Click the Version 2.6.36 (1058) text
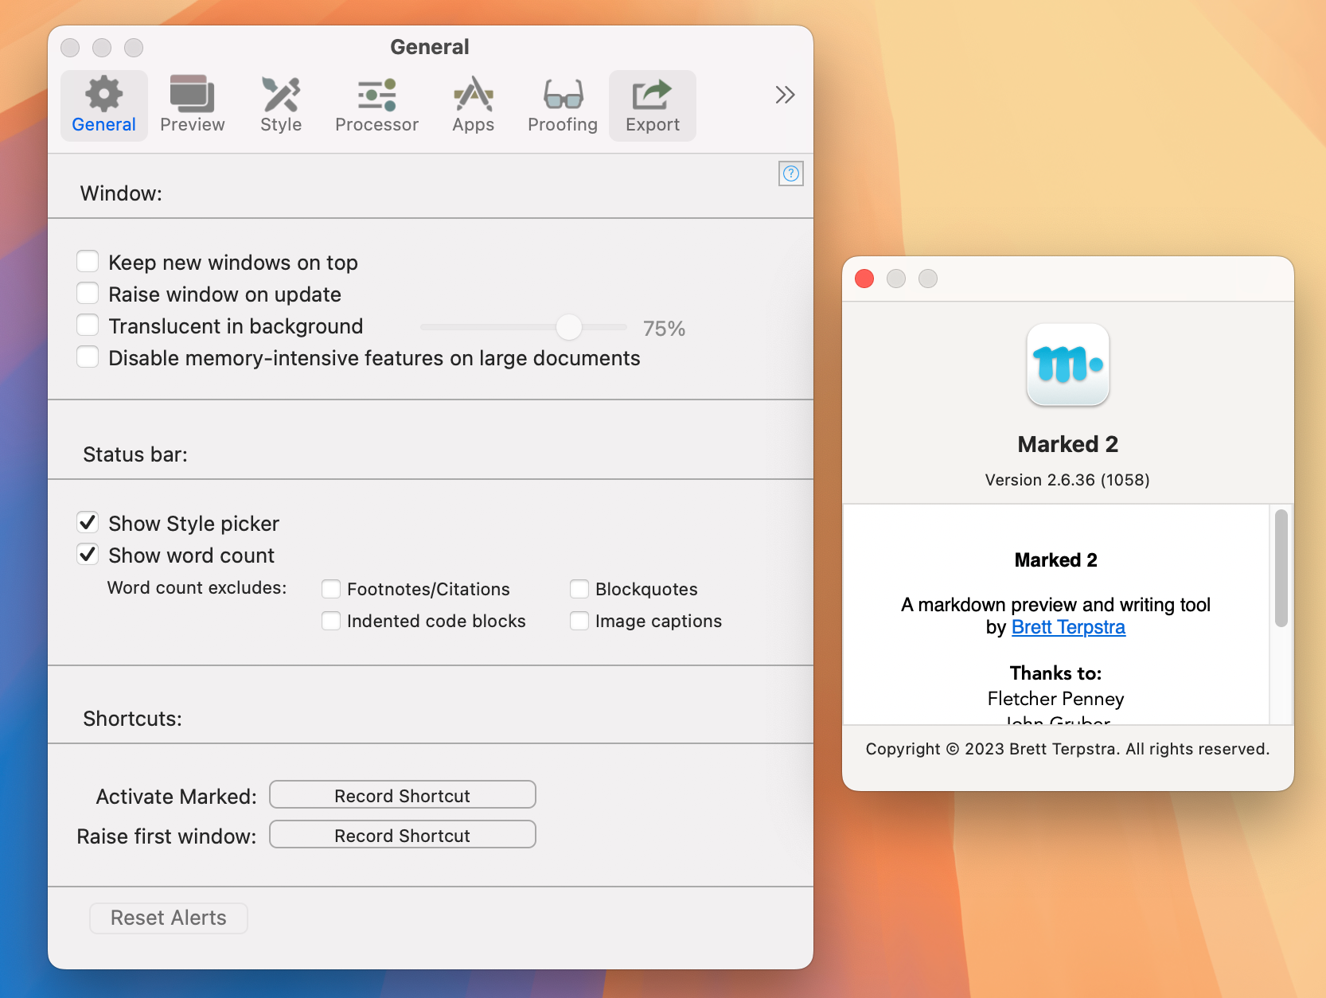This screenshot has height=998, width=1326. [x=1067, y=480]
